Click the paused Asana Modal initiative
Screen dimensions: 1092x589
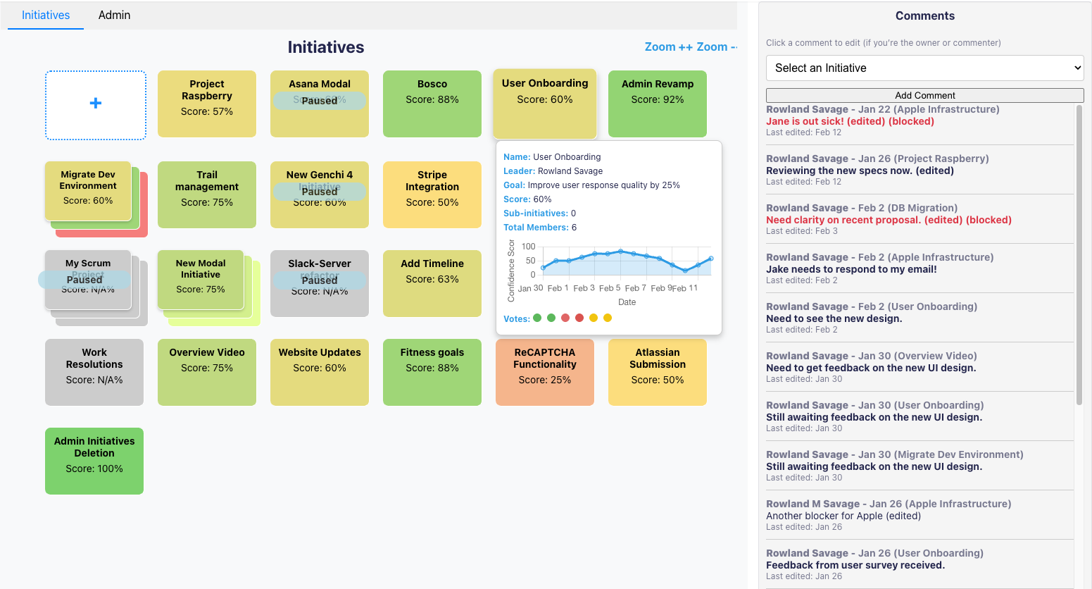point(319,104)
